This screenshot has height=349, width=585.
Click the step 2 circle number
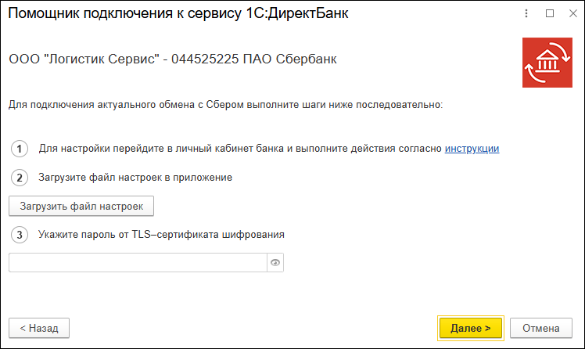click(x=20, y=178)
